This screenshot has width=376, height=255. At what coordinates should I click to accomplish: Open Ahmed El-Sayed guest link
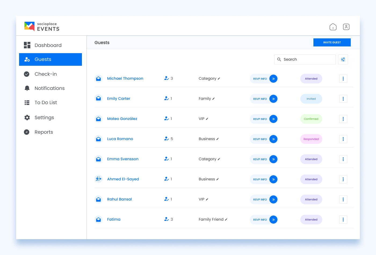click(x=123, y=179)
